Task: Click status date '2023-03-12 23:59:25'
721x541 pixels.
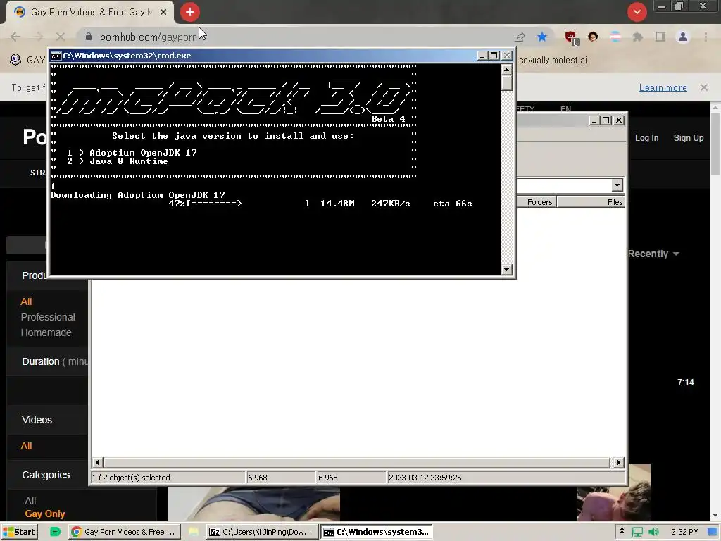Action: (x=425, y=478)
